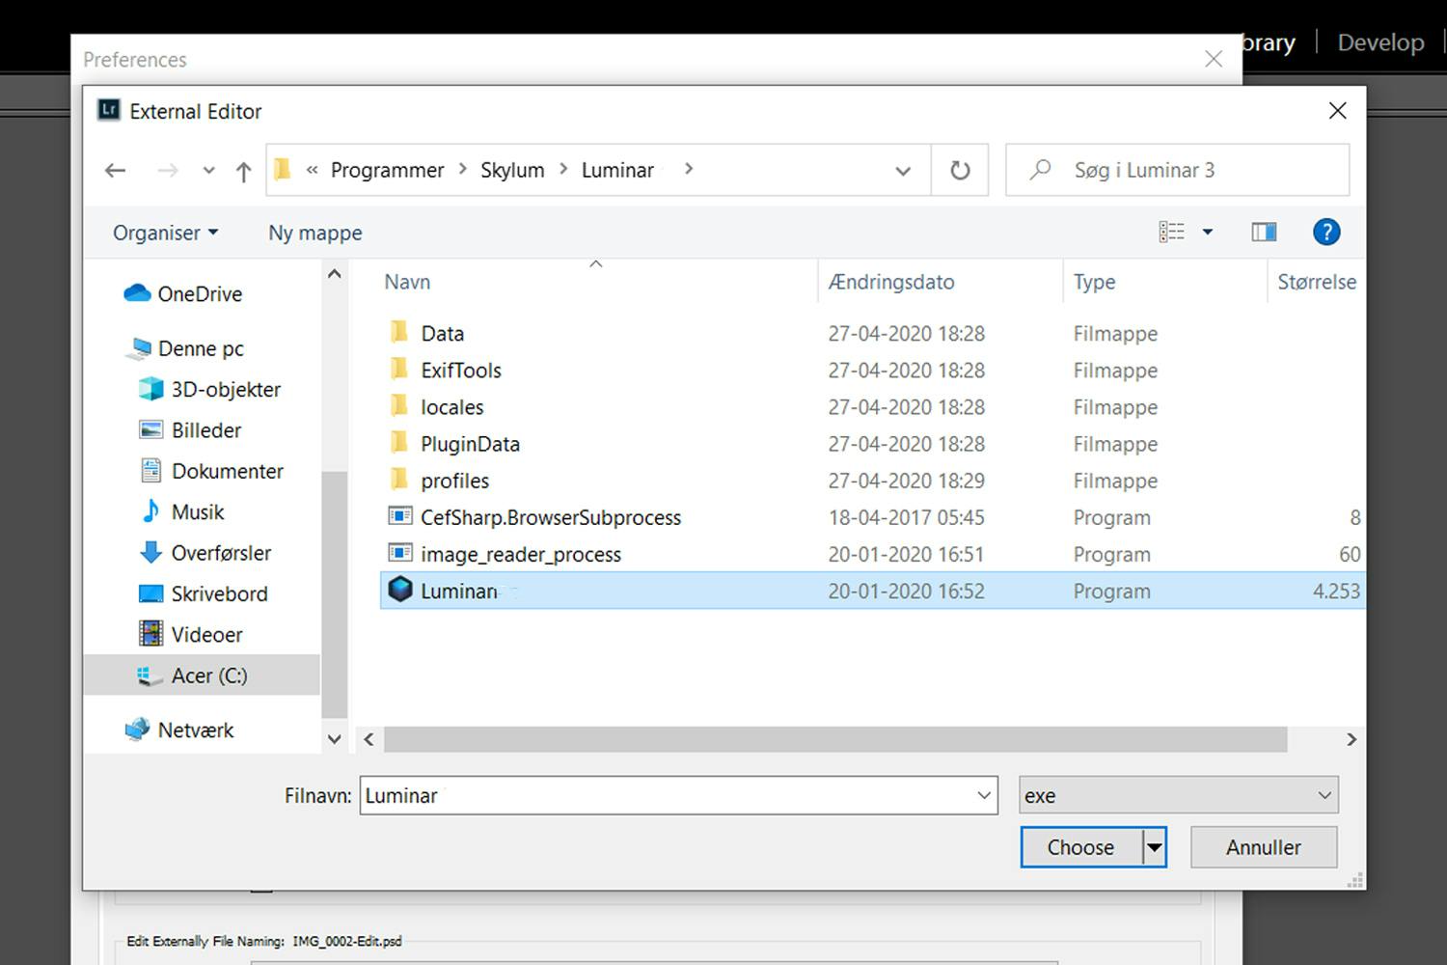Select Netværk in the navigation pane
Image resolution: width=1447 pixels, height=965 pixels.
pyautogui.click(x=179, y=730)
